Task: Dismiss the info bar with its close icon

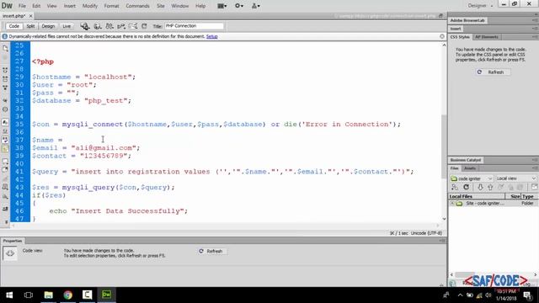Action: (x=442, y=36)
